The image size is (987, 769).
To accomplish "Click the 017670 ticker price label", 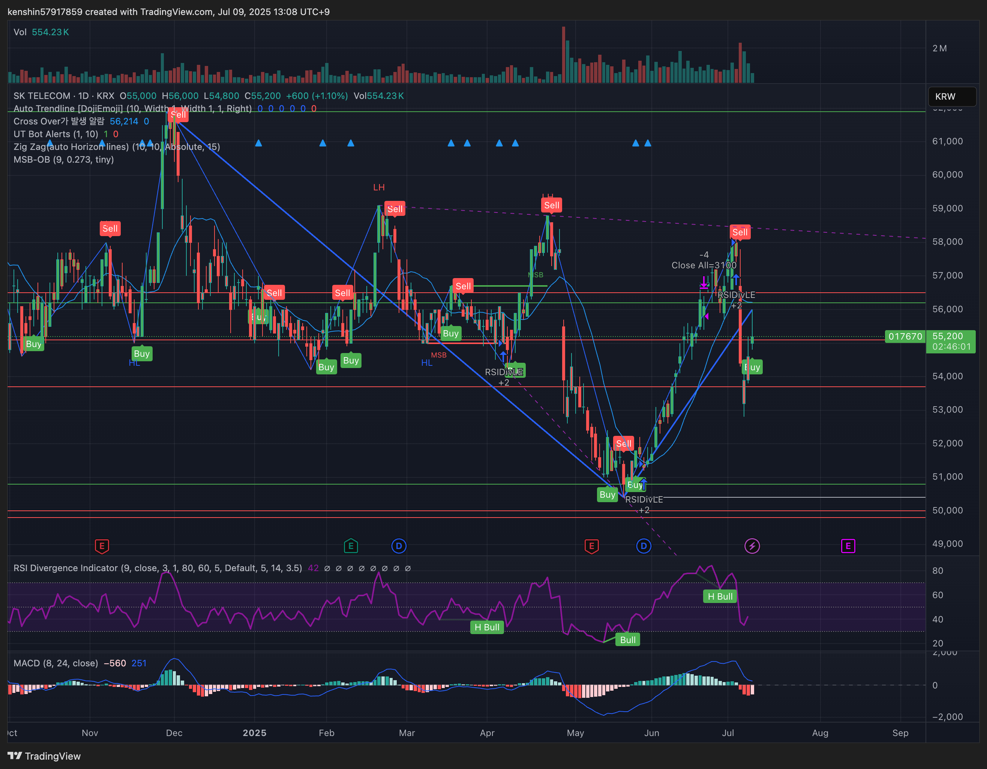I will [x=905, y=337].
